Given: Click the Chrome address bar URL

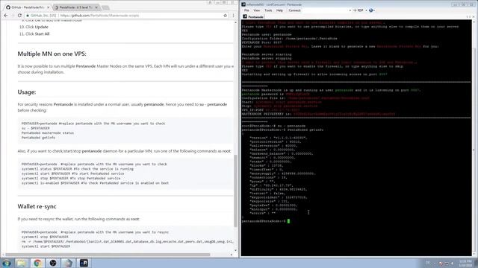Looking at the screenshot, I should click(x=99, y=15).
